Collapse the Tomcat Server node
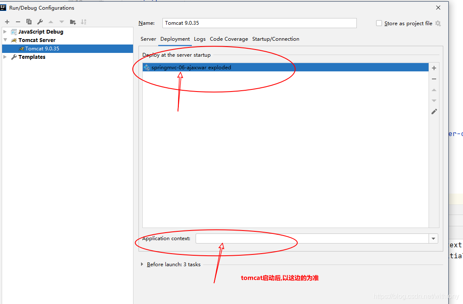The height and width of the screenshot is (304, 463). (5, 40)
